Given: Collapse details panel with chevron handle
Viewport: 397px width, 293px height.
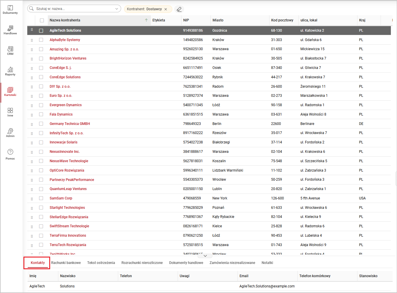Looking at the screenshot, I should (205, 256).
